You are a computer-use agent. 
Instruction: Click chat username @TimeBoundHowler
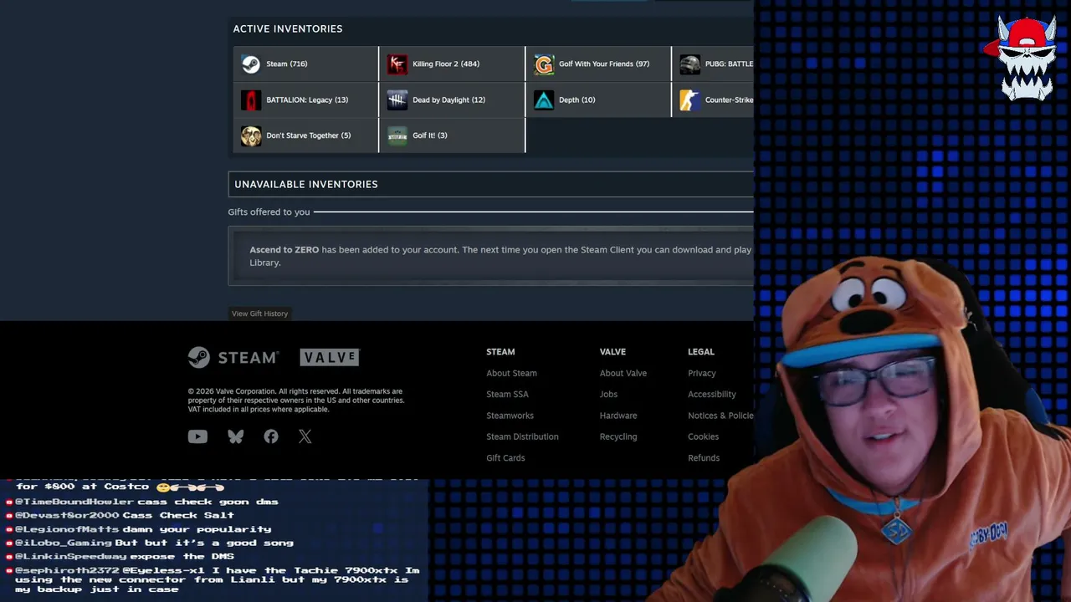tap(74, 502)
